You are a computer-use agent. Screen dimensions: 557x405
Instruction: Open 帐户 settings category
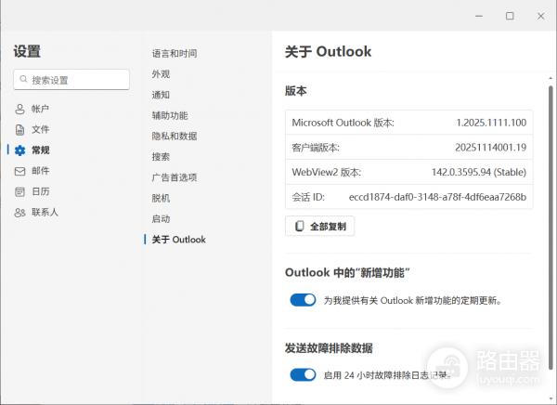pos(40,109)
